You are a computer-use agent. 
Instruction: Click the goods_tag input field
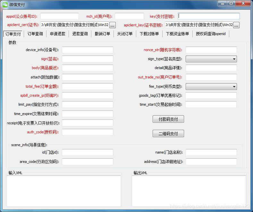[211, 95]
